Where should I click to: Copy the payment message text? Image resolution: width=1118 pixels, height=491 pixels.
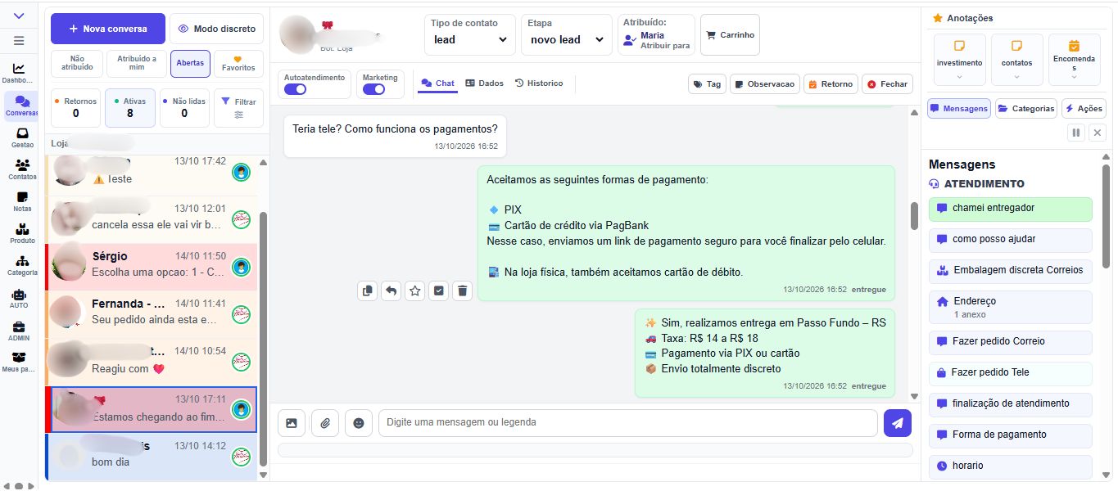point(368,290)
